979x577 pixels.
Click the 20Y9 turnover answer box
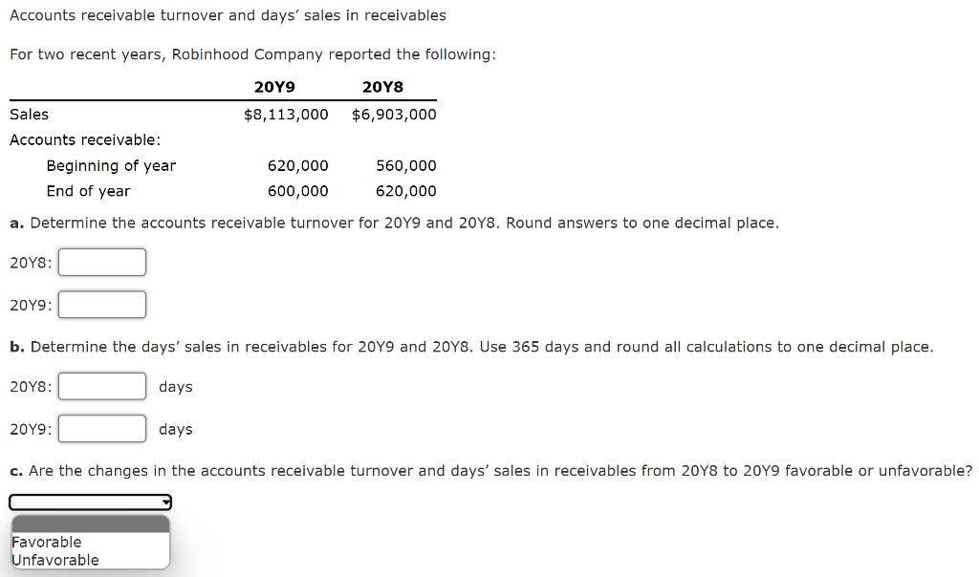(101, 304)
